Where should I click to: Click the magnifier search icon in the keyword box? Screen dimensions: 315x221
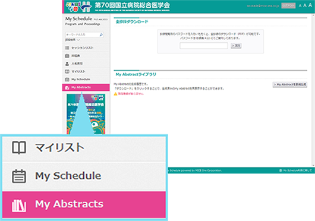pos(101,34)
